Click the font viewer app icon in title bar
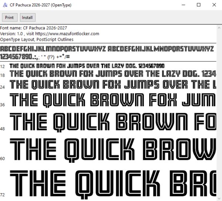222x201 pixels. click(5, 5)
